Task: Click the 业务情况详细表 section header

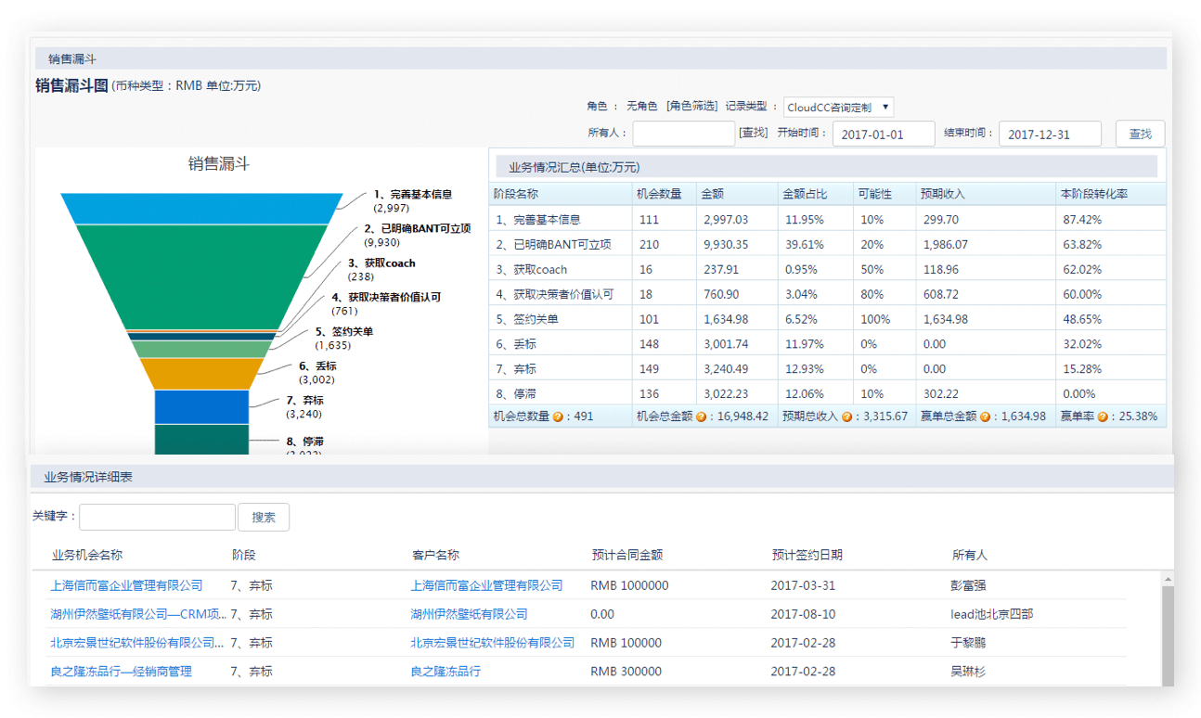Action: pos(88,477)
